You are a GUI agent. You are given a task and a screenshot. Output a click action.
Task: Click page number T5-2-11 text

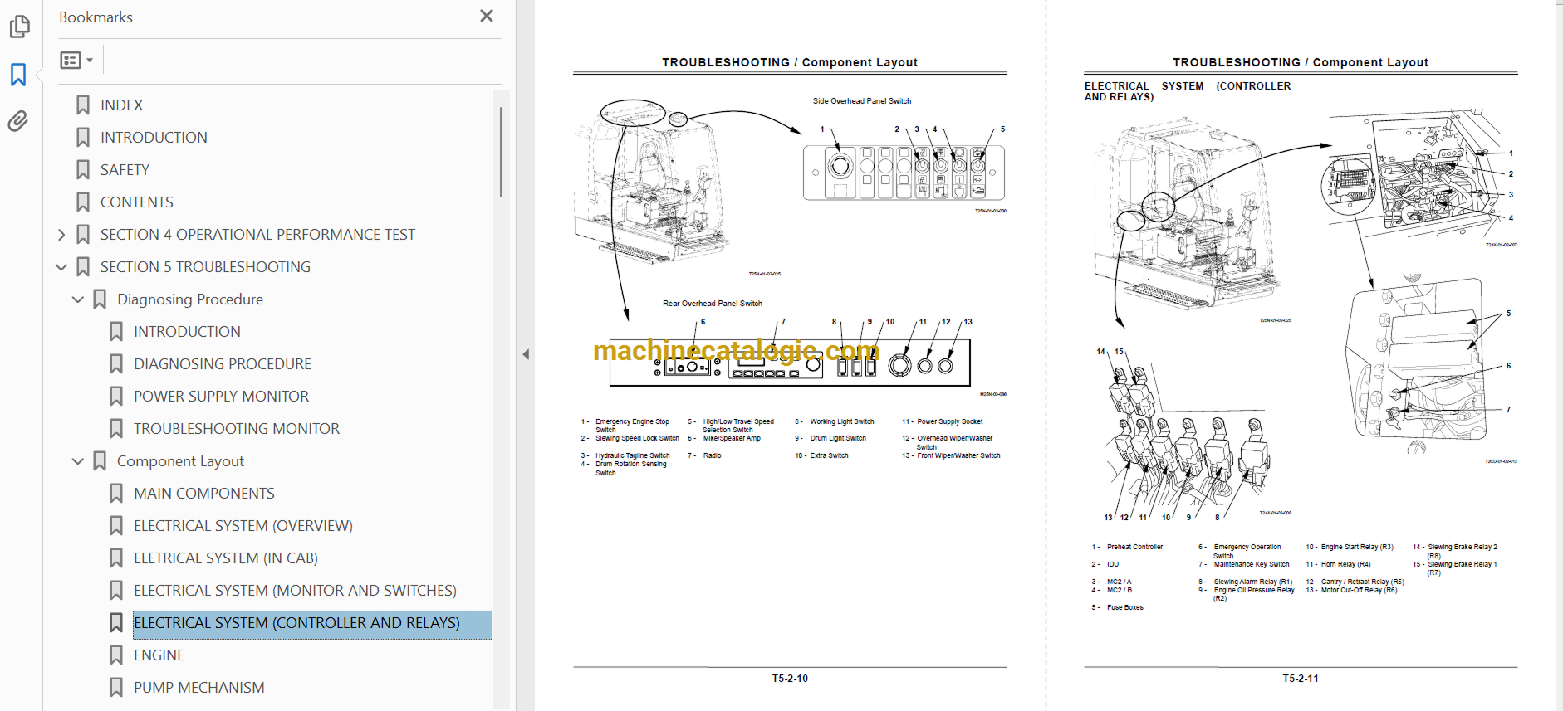1301,679
